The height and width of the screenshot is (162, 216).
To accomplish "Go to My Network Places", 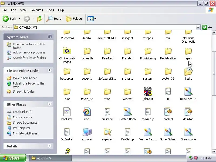I will click(x=25, y=133).
